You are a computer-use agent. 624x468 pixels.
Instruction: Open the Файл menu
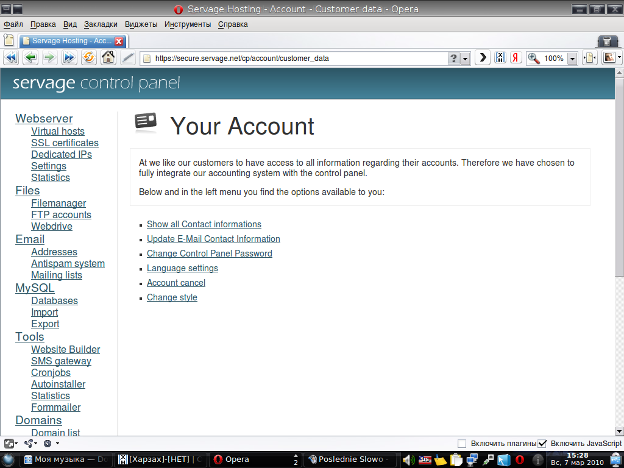pos(13,24)
